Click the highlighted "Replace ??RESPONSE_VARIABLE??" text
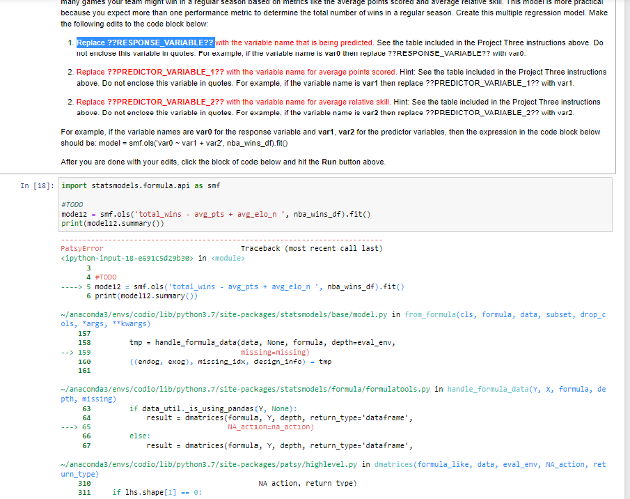The width and height of the screenshot is (630, 499). pyautogui.click(x=145, y=43)
